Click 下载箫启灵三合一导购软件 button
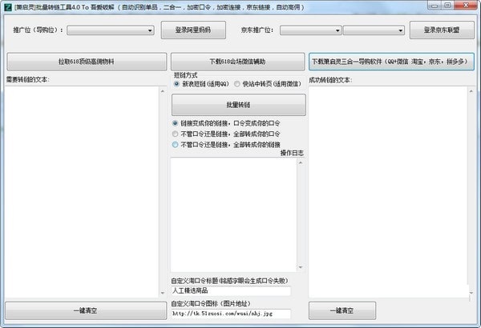This screenshot has height=328, width=481. 391,62
